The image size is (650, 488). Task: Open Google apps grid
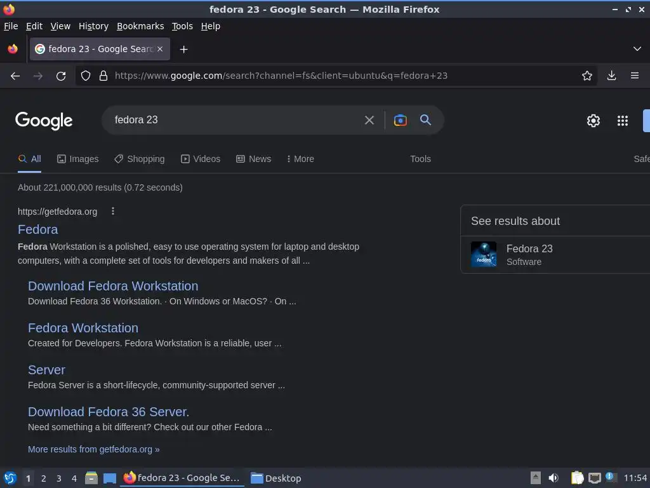[623, 121]
